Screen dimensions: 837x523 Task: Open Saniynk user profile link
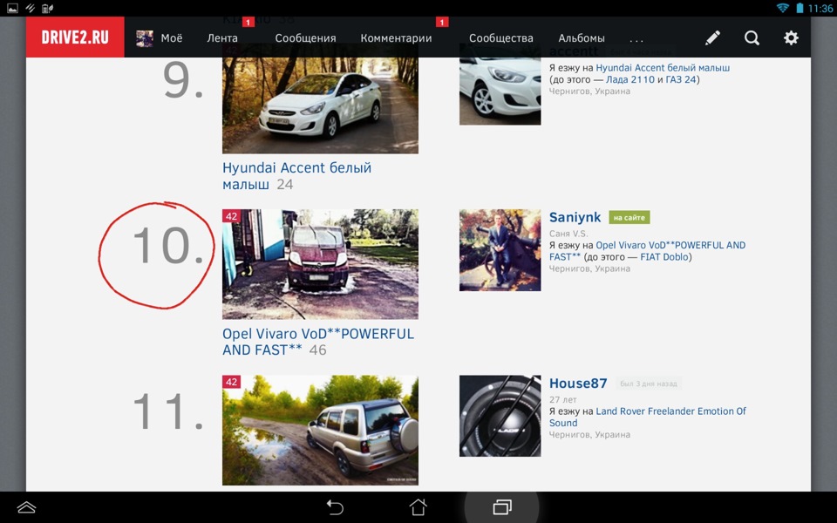575,217
